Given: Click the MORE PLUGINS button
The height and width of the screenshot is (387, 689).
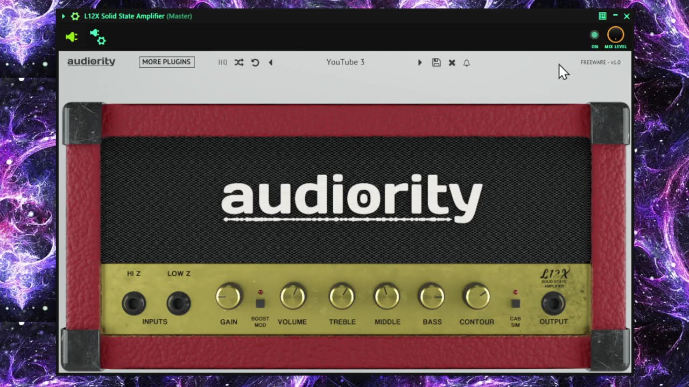Looking at the screenshot, I should click(167, 62).
